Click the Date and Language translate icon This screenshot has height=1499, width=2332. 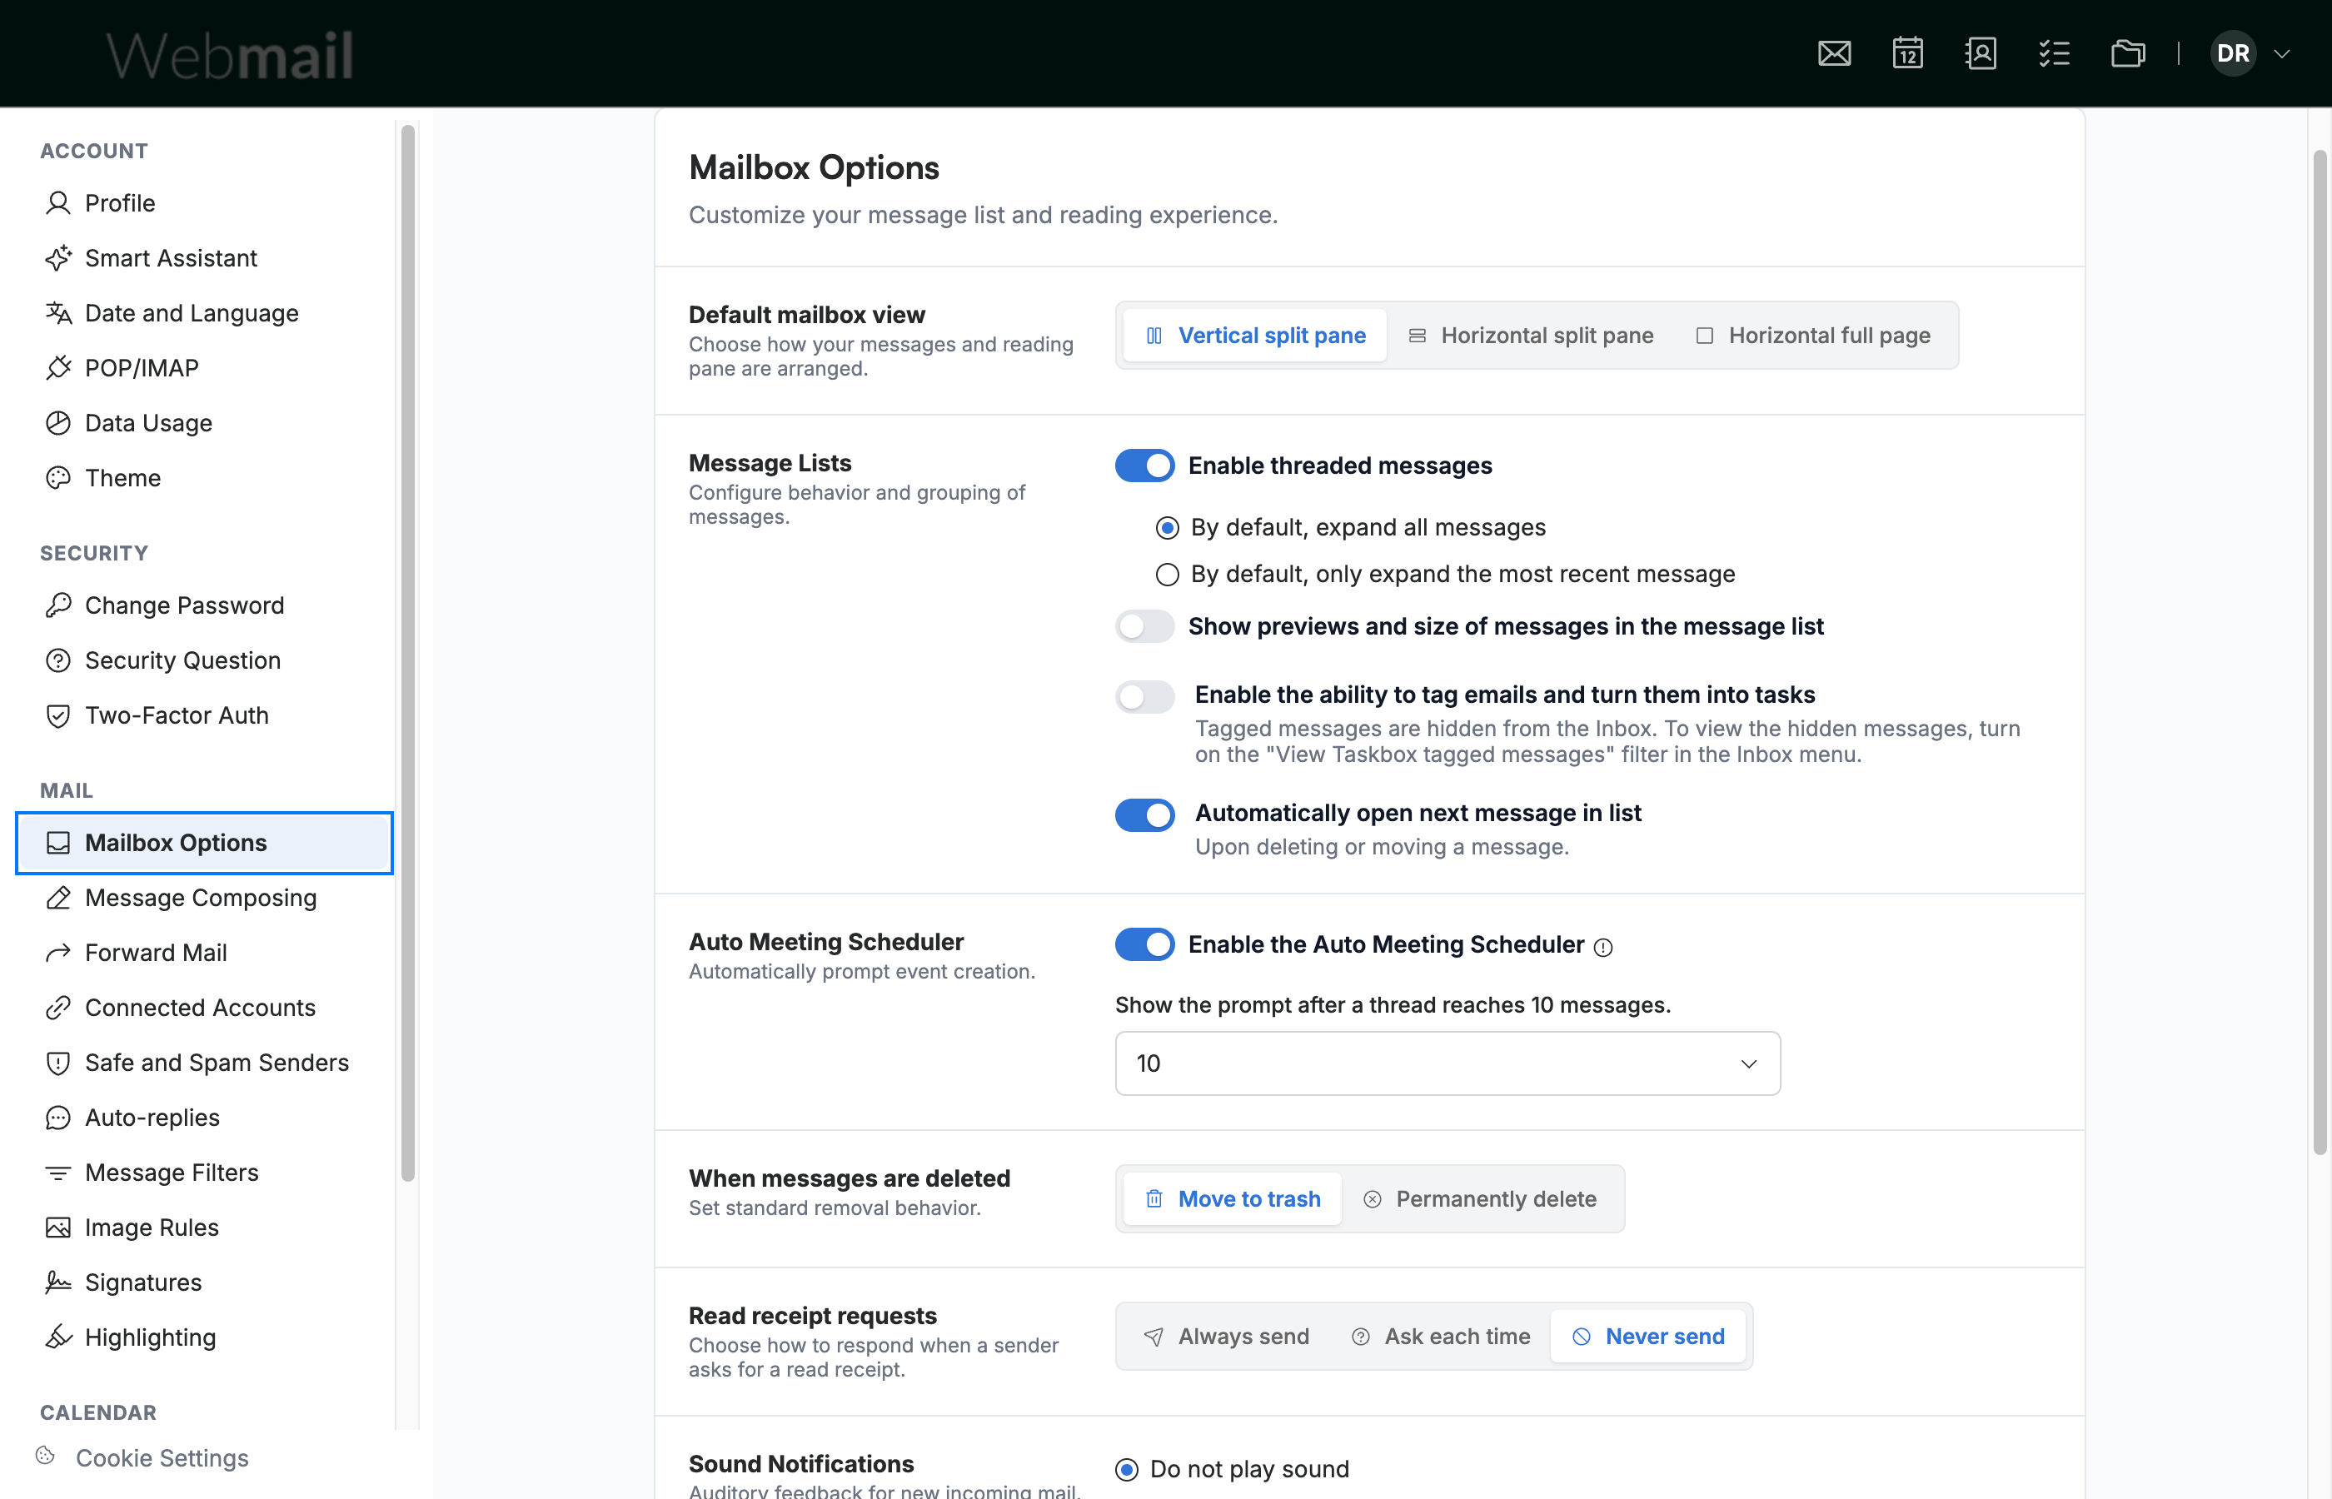(58, 312)
